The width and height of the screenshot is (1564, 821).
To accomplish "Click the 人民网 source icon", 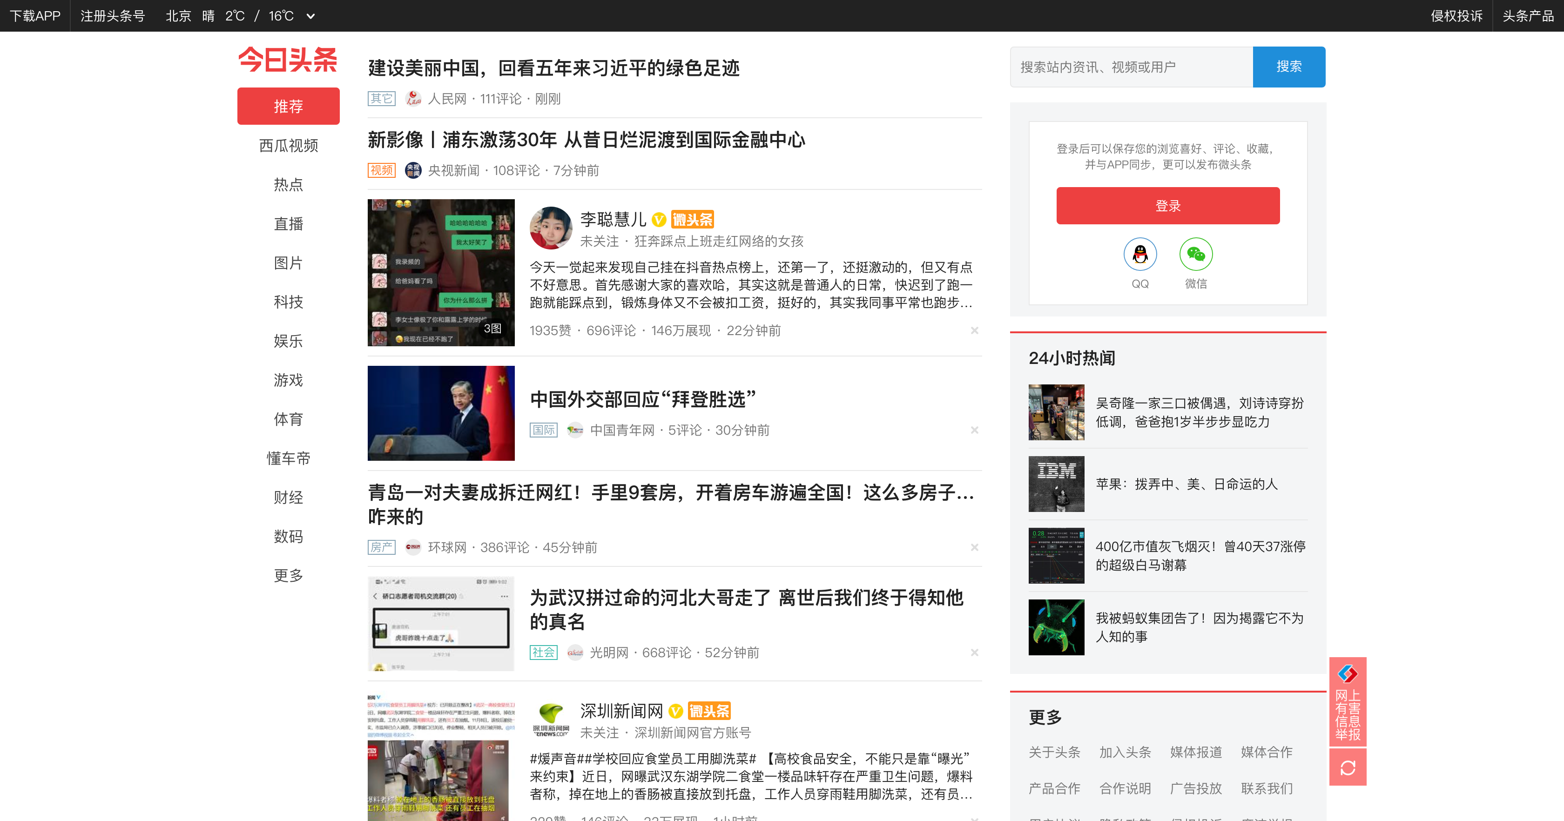I will (413, 98).
